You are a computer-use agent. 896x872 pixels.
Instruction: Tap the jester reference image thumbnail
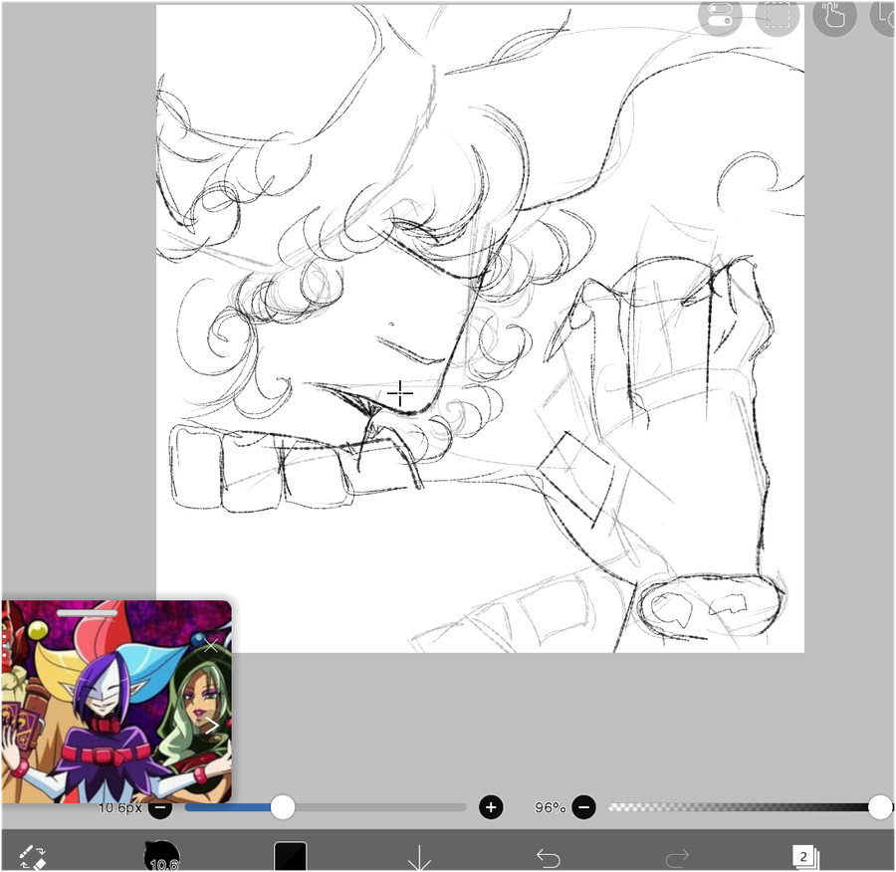tap(116, 702)
